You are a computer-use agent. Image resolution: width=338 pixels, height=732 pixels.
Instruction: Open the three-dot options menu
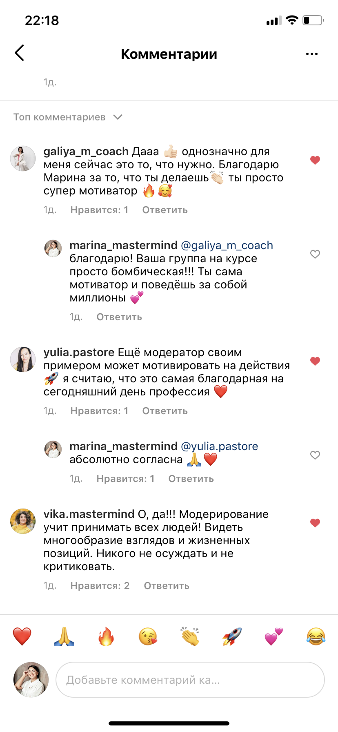(x=312, y=54)
